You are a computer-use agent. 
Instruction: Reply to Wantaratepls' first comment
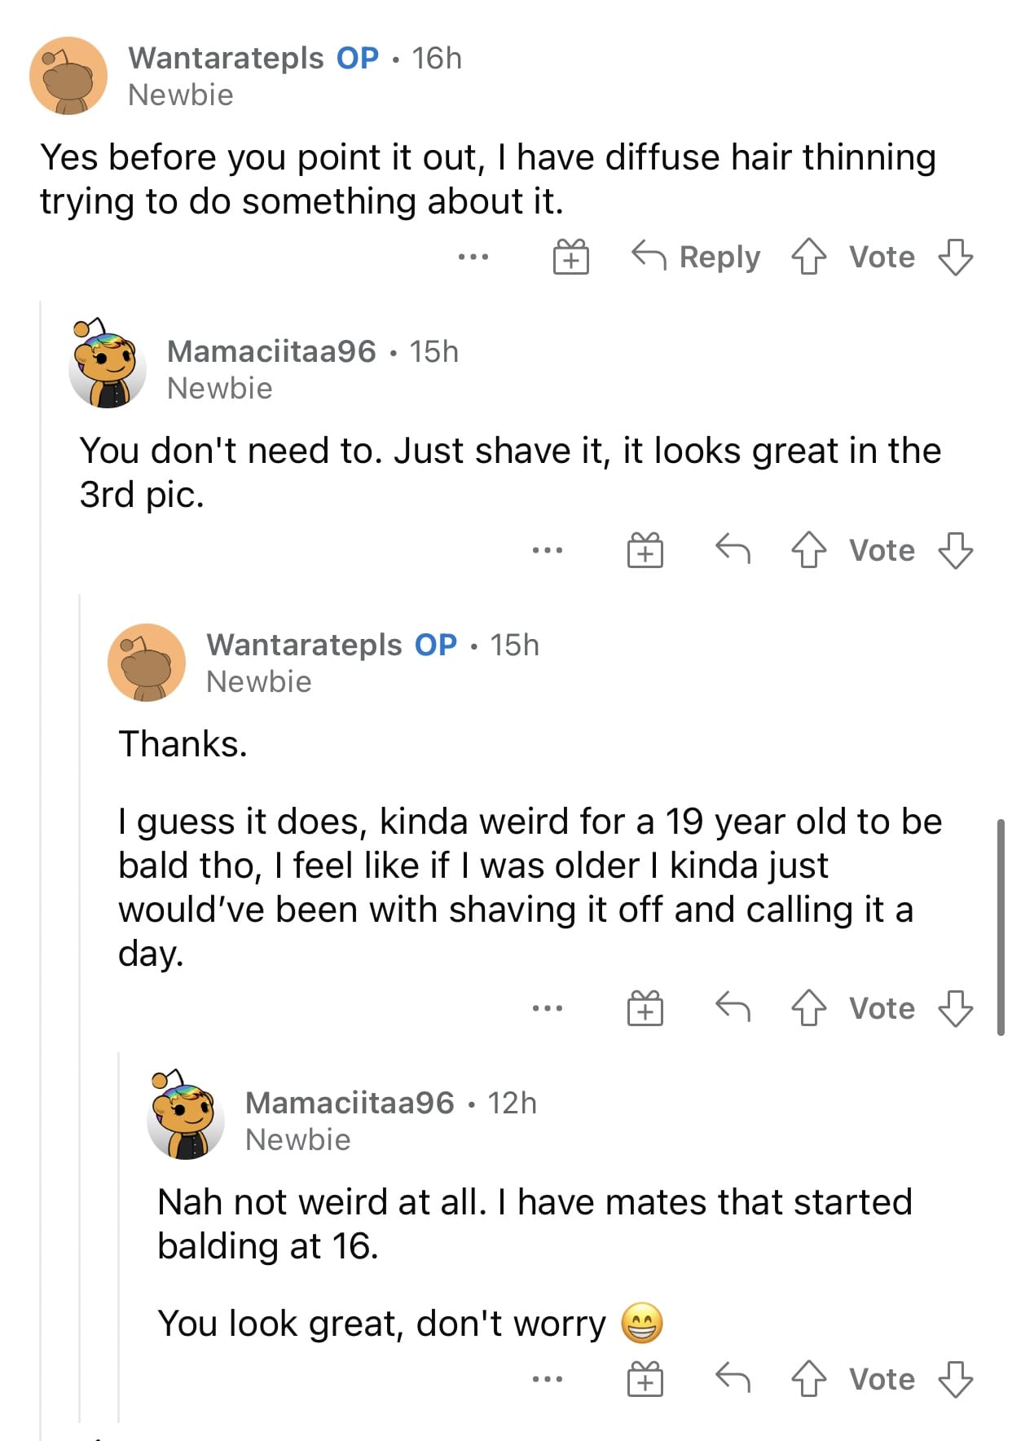point(697,257)
